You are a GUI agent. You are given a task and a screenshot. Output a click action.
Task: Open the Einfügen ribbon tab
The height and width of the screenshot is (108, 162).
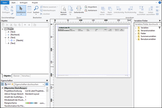tap(23, 2)
